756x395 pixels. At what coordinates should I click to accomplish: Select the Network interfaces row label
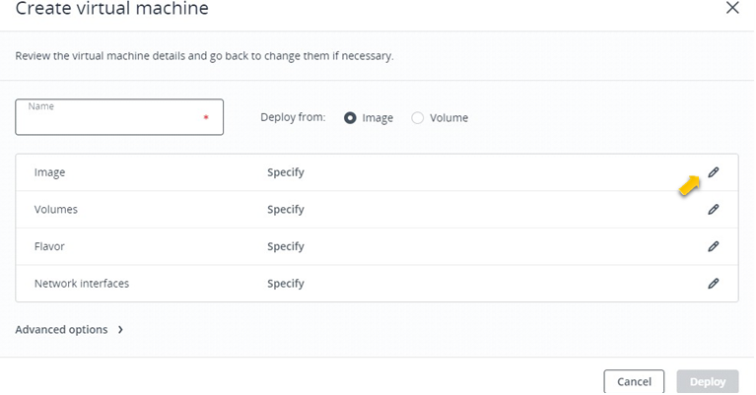pos(82,284)
